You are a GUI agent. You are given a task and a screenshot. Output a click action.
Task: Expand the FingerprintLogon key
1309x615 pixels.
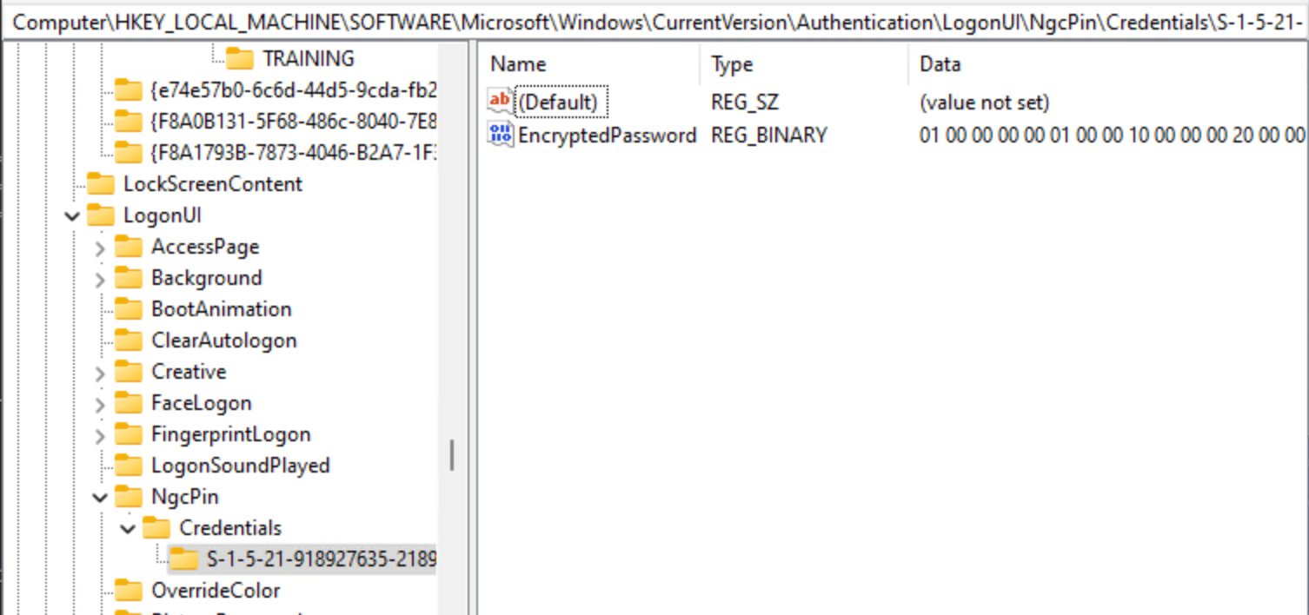[x=100, y=435]
